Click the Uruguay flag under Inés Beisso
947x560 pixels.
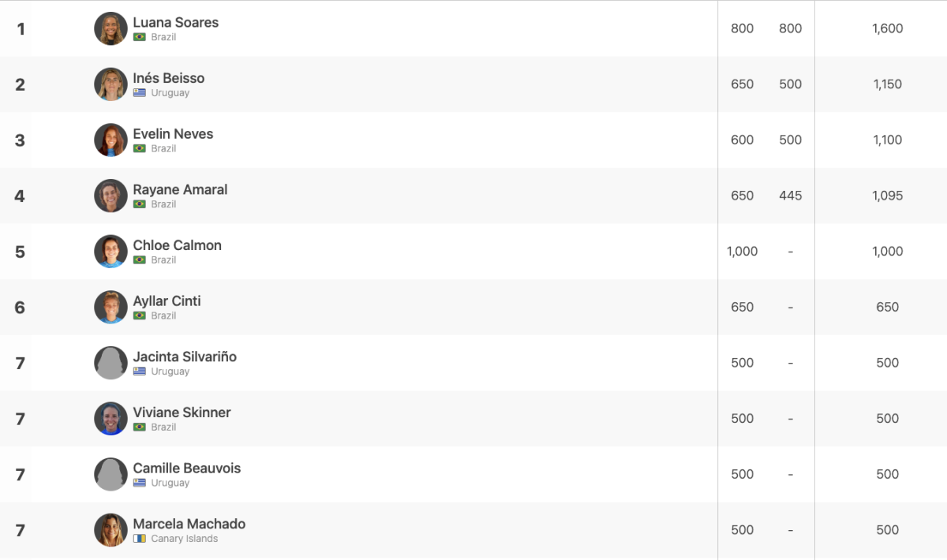pos(140,92)
